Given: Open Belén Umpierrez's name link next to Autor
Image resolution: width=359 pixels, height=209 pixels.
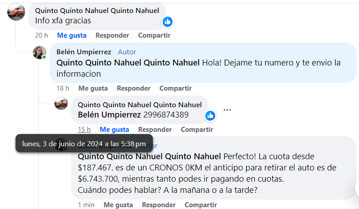Looking at the screenshot, I should tap(84, 52).
